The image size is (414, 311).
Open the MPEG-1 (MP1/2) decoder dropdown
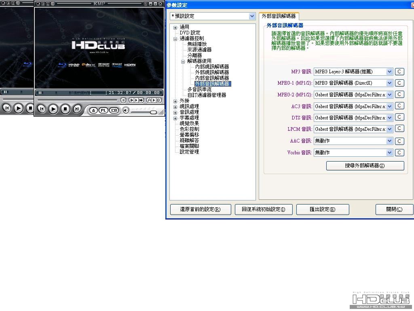389,83
